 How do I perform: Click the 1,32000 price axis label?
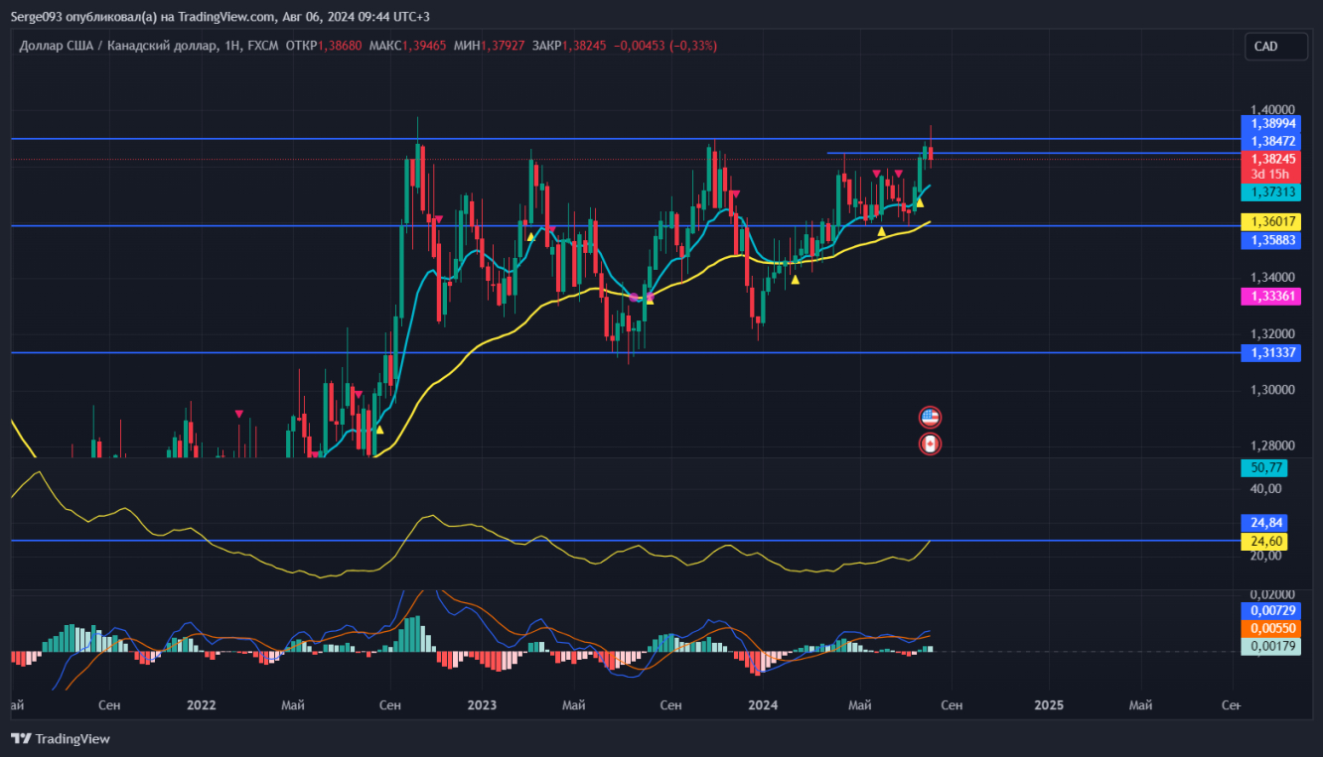[x=1272, y=333]
